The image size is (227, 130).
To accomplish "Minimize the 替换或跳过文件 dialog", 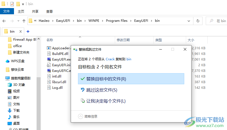I will pos(161,49).
